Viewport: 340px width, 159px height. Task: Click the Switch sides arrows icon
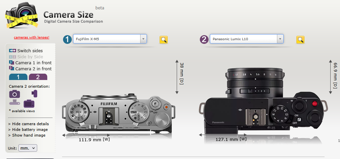click(12, 51)
